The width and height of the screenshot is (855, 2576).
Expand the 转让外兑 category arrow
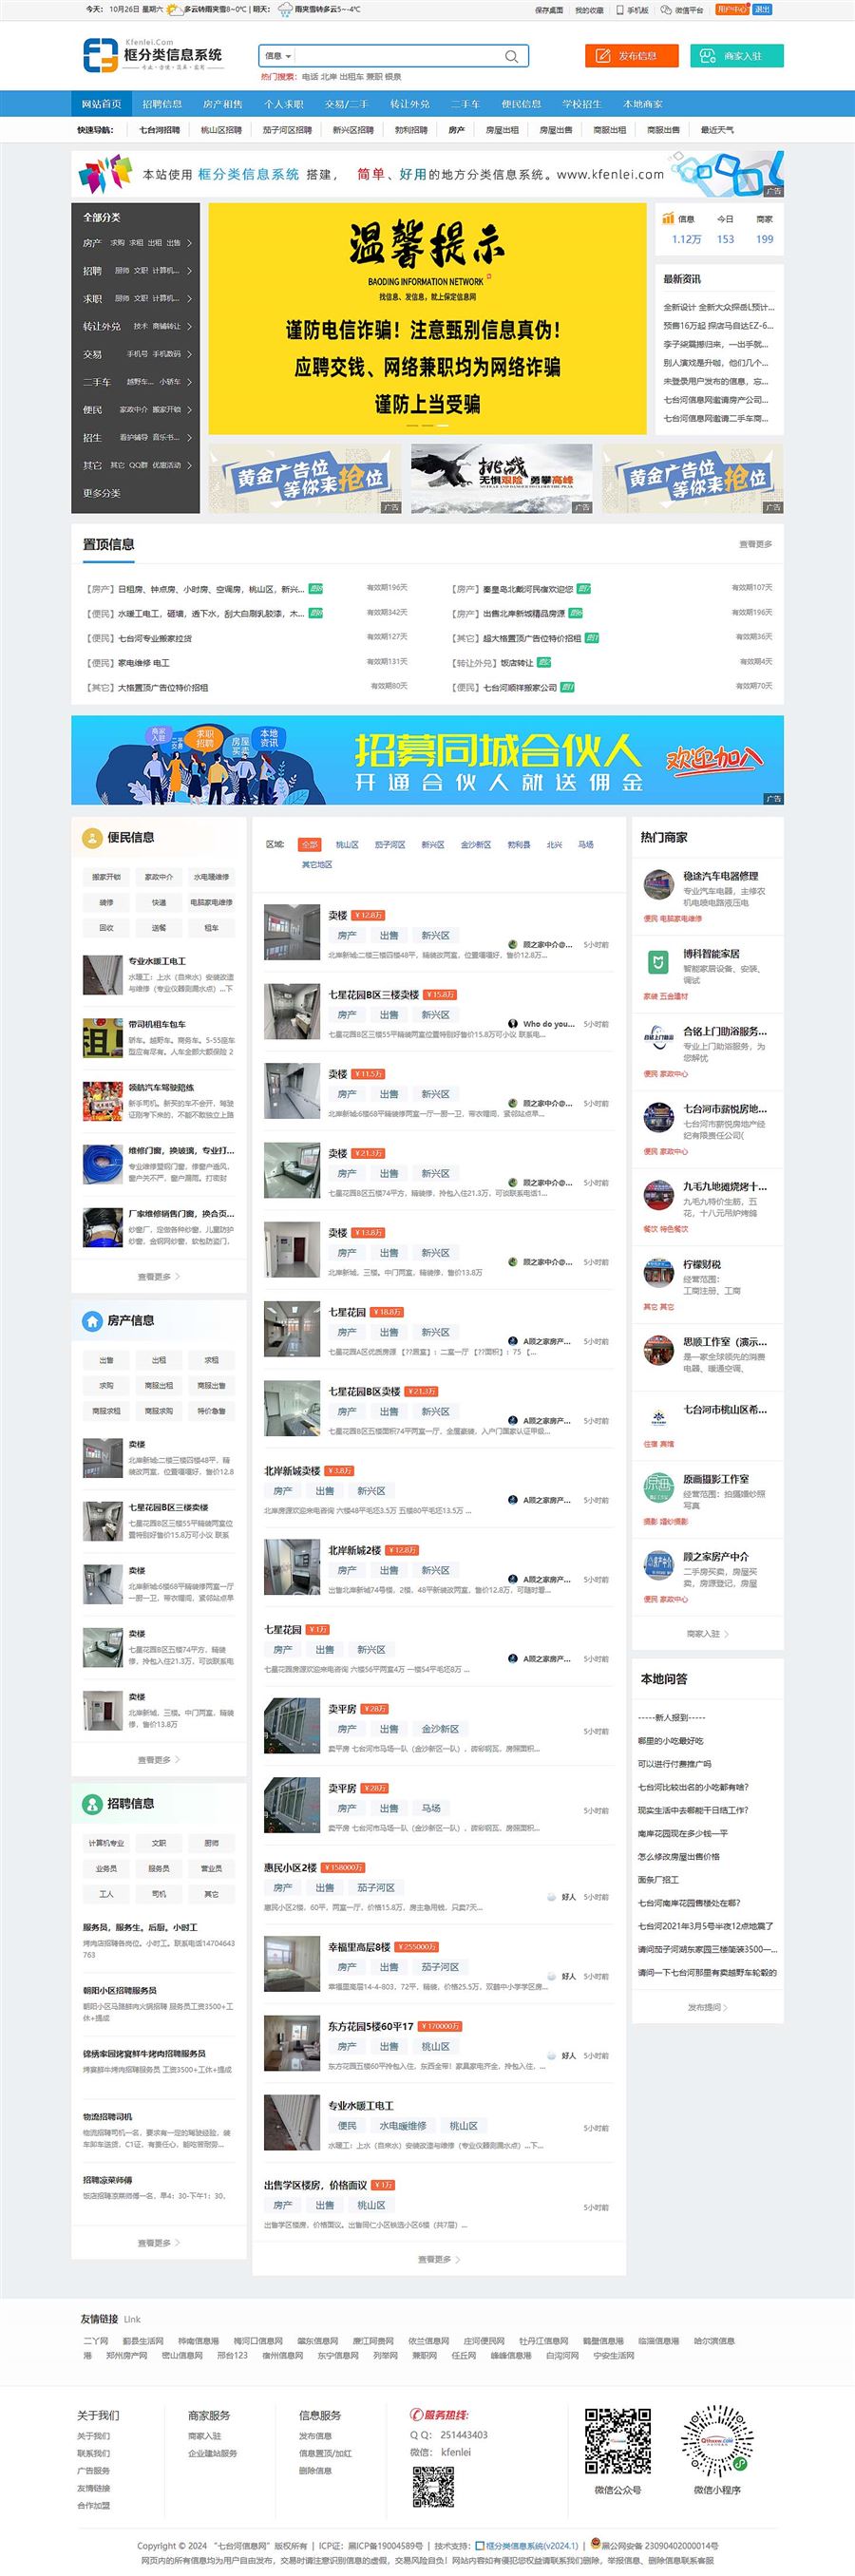[189, 326]
